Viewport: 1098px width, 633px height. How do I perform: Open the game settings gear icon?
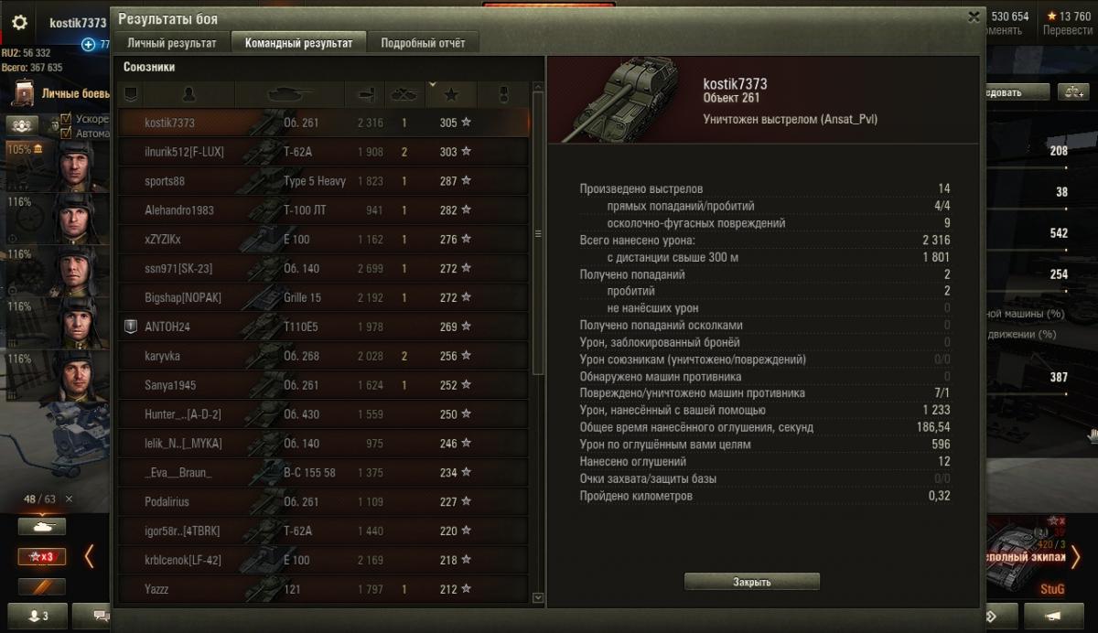[19, 23]
